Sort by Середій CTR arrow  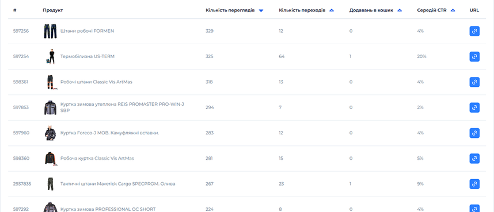pyautogui.click(x=453, y=10)
